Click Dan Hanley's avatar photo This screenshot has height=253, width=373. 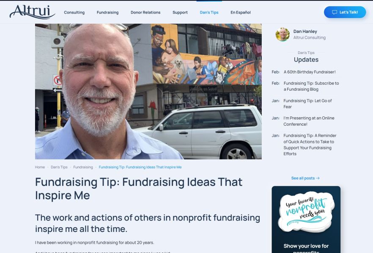click(282, 35)
